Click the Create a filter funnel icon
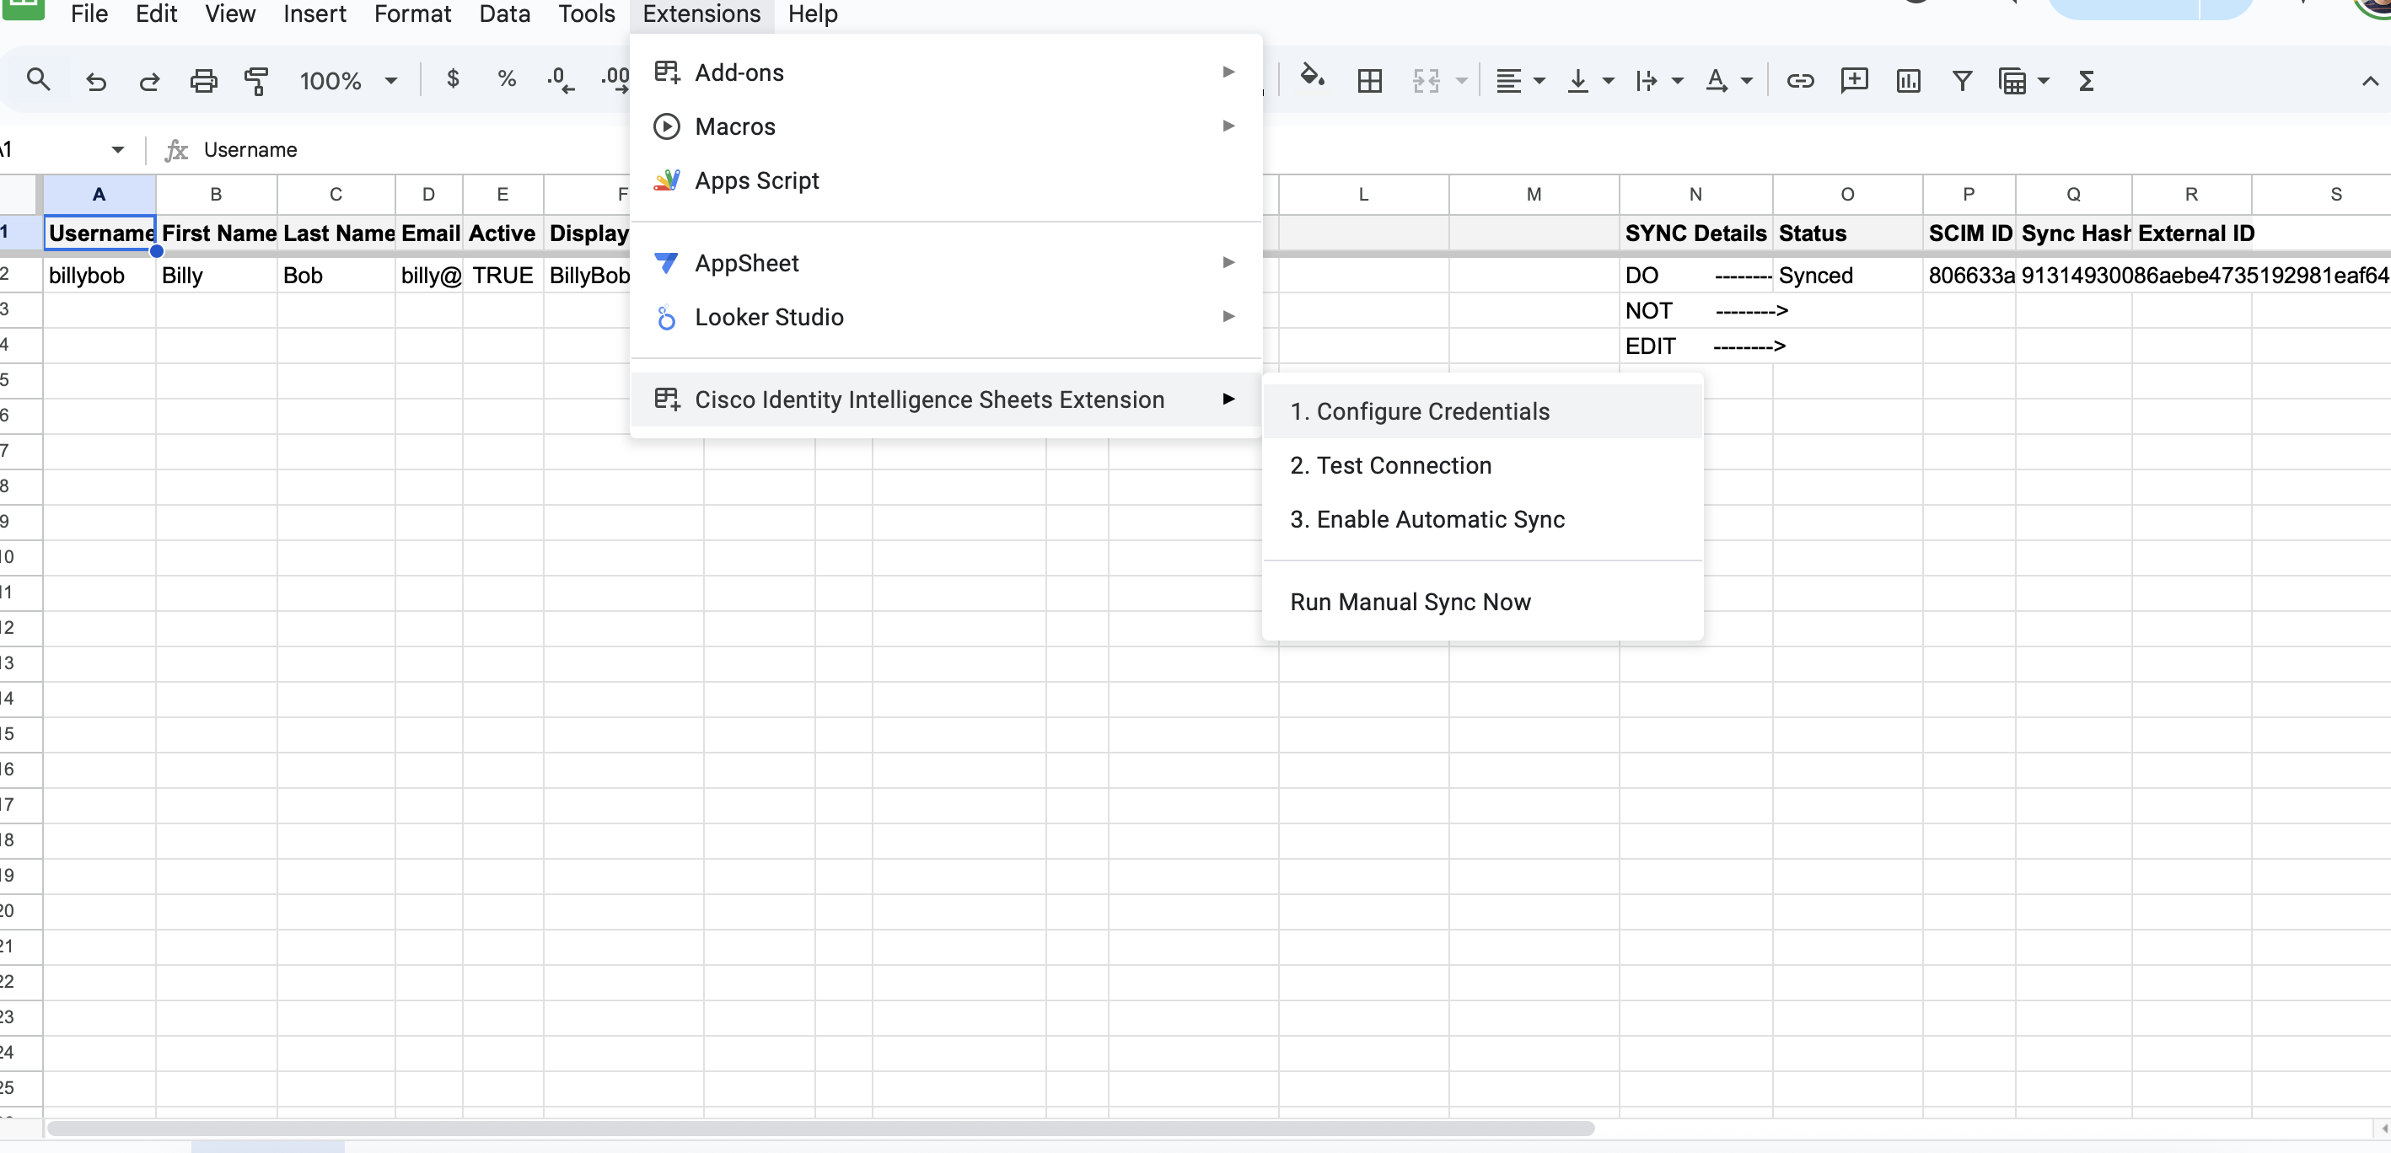 click(x=1962, y=82)
